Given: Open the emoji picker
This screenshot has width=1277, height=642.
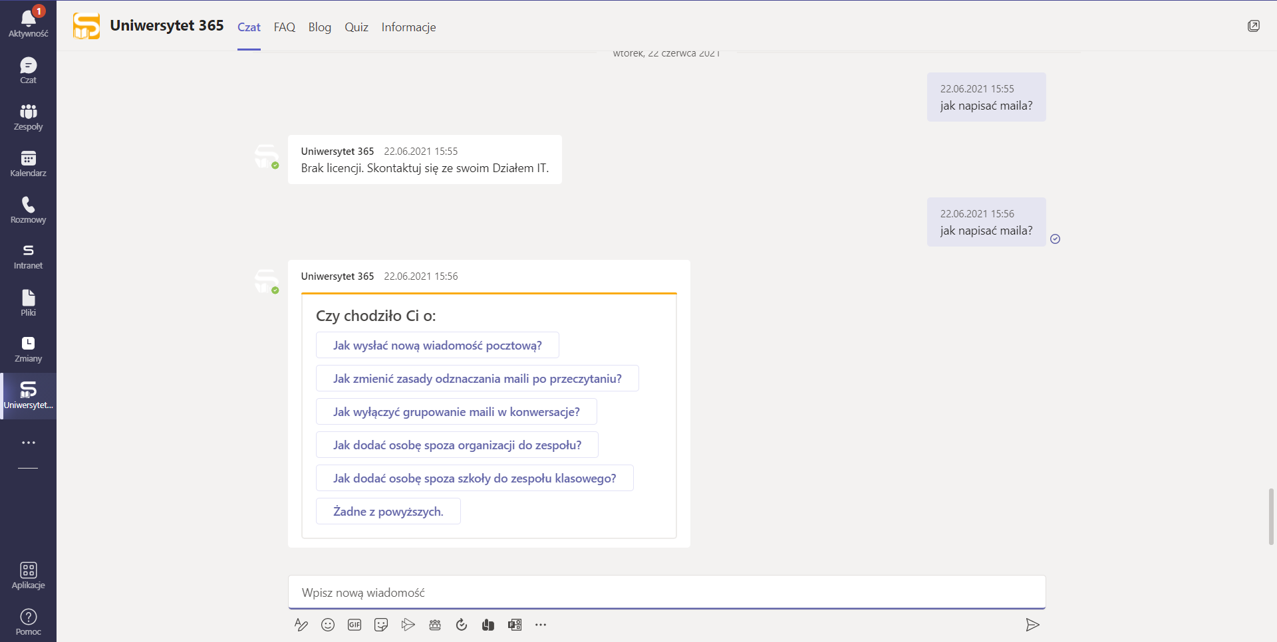Looking at the screenshot, I should [328, 625].
